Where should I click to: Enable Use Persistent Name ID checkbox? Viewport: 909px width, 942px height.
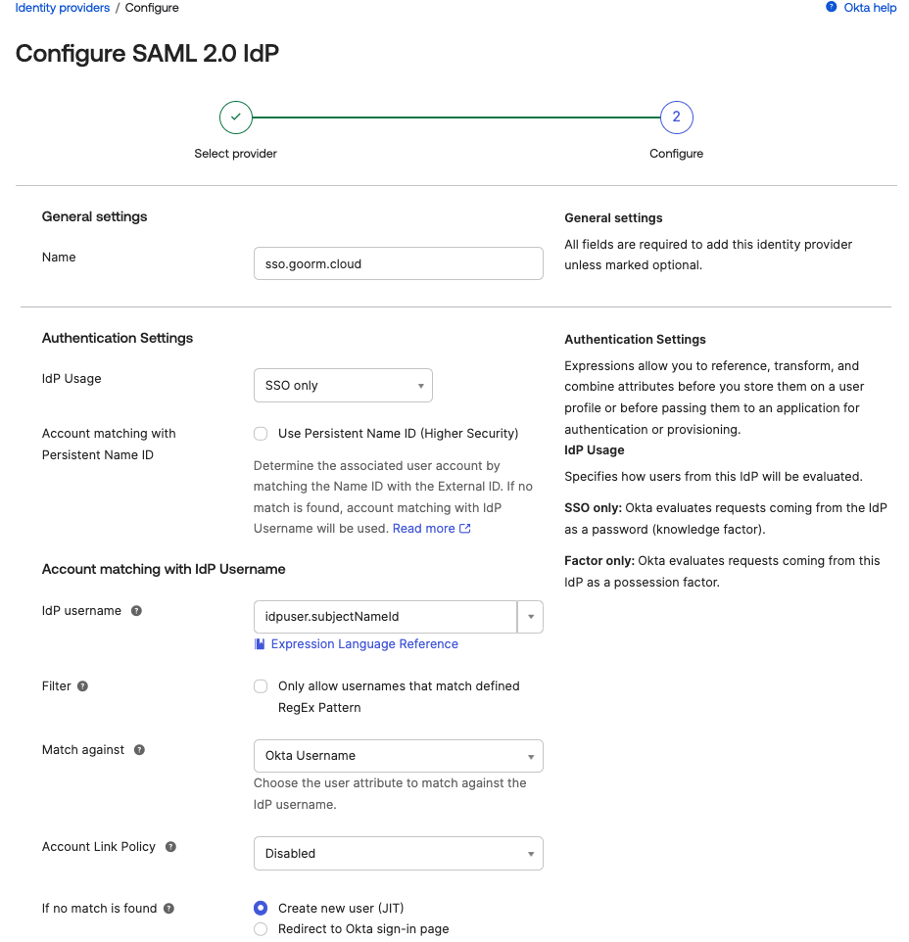(261, 434)
